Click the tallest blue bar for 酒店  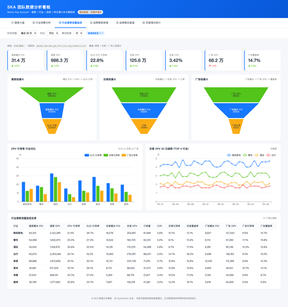click(x=52, y=187)
